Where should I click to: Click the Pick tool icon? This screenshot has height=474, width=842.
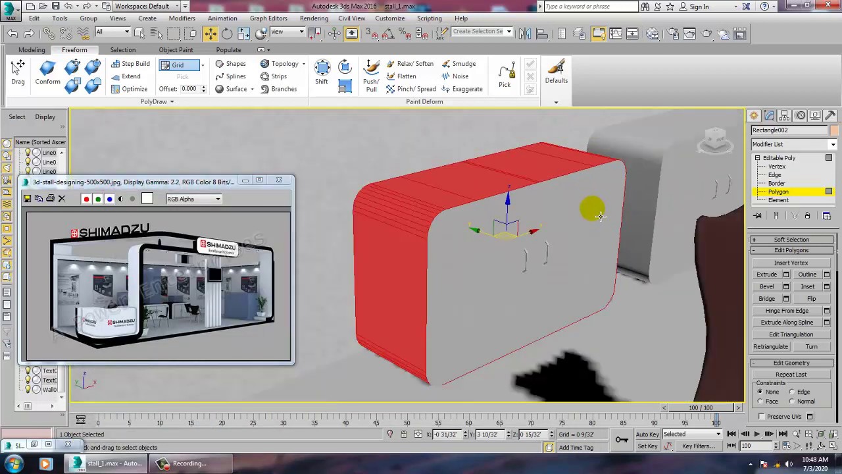pyautogui.click(x=505, y=75)
